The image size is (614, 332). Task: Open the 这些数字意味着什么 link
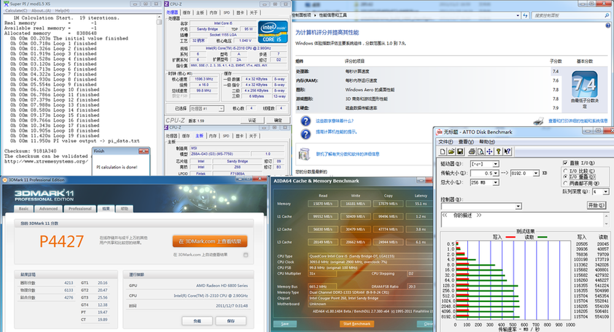pyautogui.click(x=335, y=121)
